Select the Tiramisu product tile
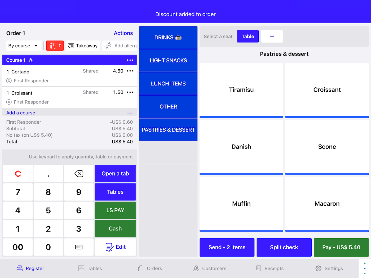Screen dimensions: 371x278 (241, 89)
